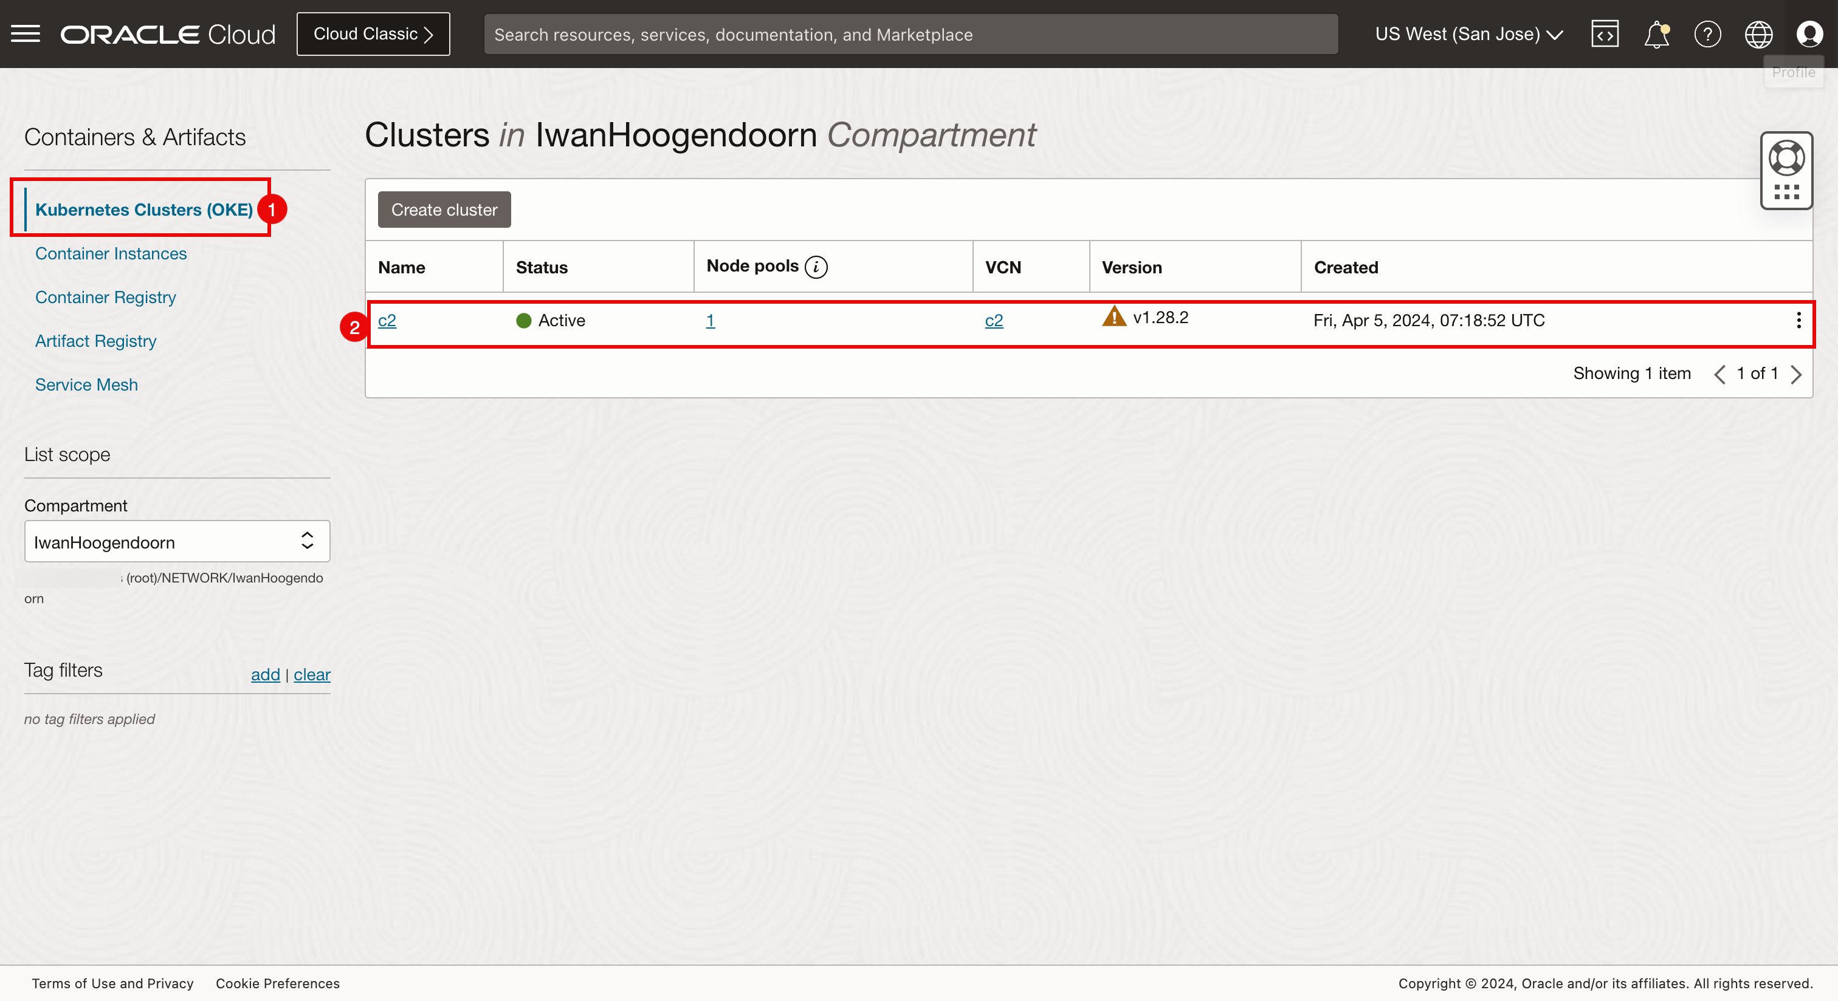
Task: Click the help question mark icon
Action: 1707,33
